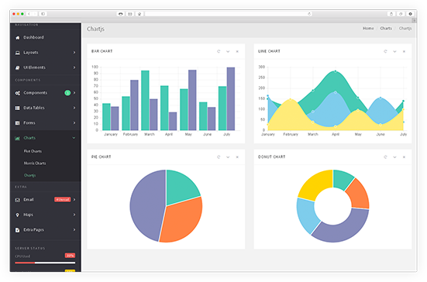The image size is (427, 282).
Task: Go to Home breadcrumb link
Action: 368,29
